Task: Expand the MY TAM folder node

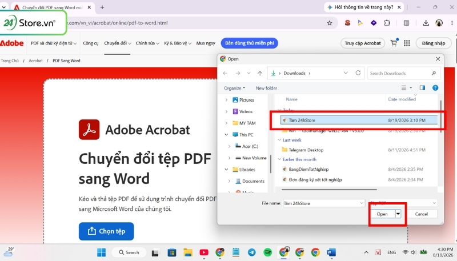Action: coord(226,123)
